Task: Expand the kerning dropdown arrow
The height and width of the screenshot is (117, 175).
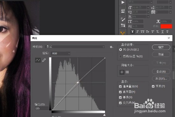Action: [x=148, y=12]
